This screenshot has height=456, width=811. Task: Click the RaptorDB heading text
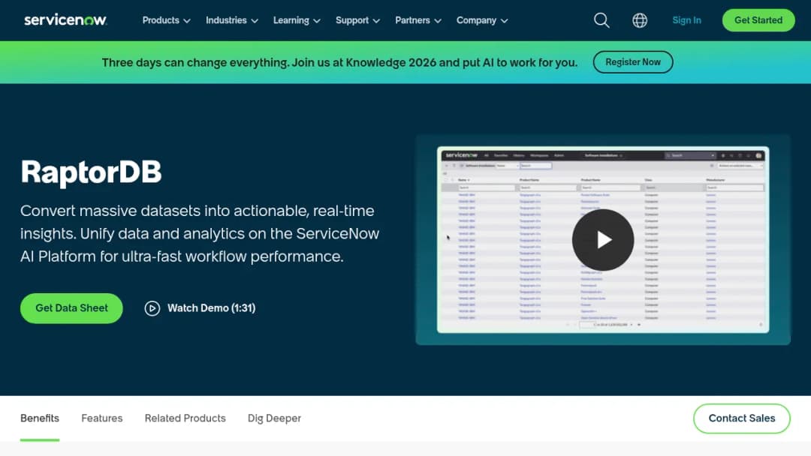click(91, 172)
